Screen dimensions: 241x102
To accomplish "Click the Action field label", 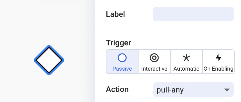I will [x=117, y=89].
